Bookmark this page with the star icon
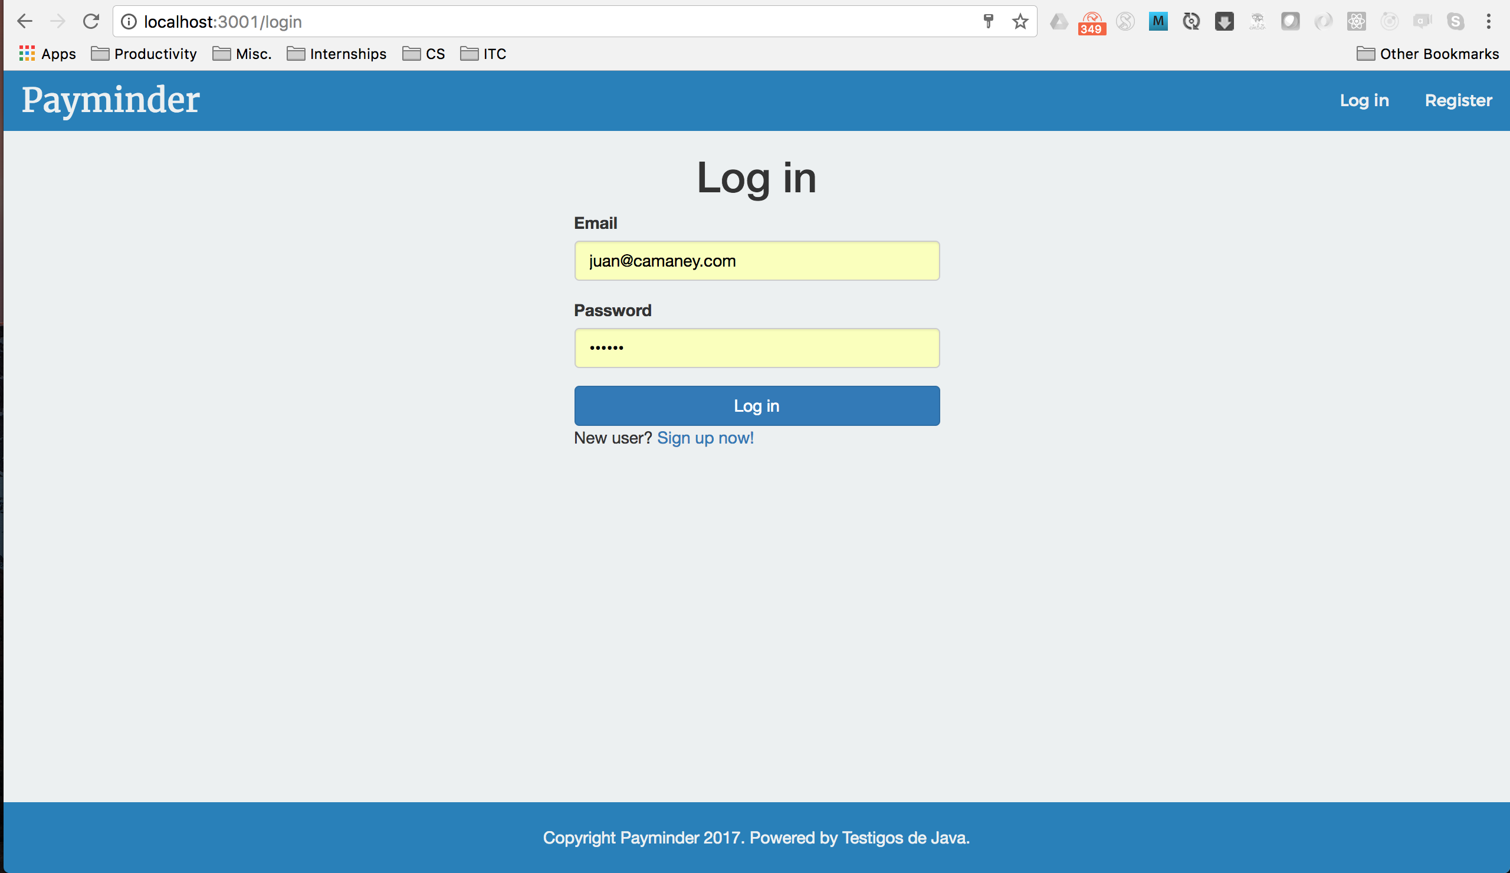Image resolution: width=1510 pixels, height=873 pixels. click(1020, 22)
